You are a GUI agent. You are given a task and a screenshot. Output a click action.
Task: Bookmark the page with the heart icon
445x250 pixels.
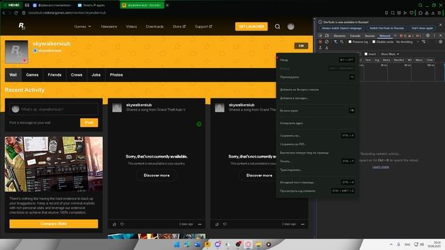pos(412,12)
